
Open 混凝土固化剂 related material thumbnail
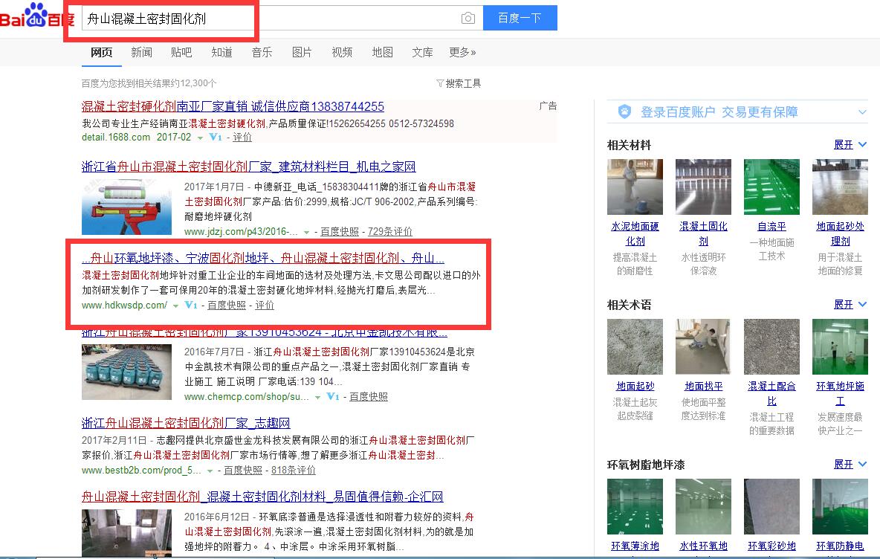[x=703, y=187]
